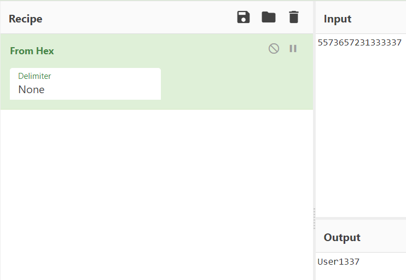Clear the recipe with trash icon
This screenshot has height=280, width=406.
(x=294, y=18)
